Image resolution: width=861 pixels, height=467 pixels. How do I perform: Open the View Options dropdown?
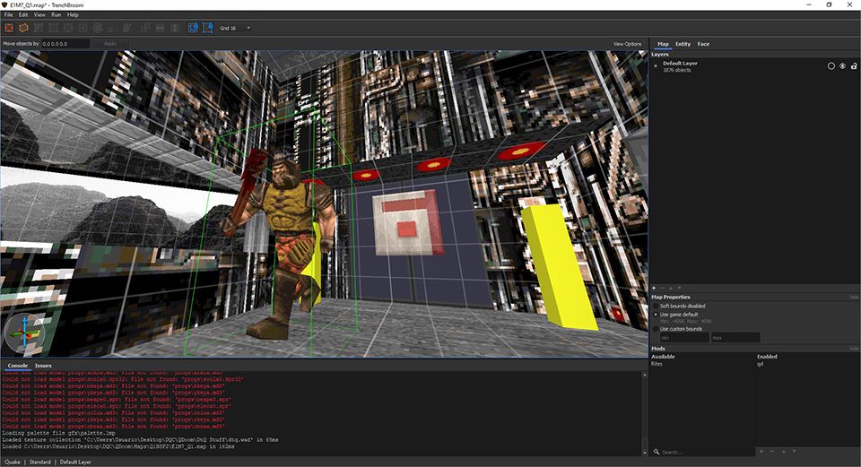tap(627, 43)
